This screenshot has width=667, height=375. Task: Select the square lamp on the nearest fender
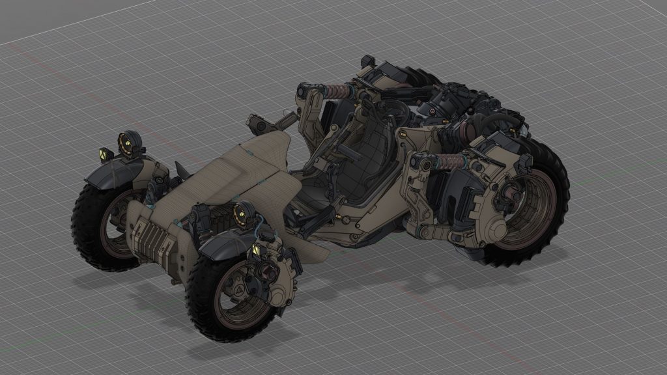click(x=257, y=249)
